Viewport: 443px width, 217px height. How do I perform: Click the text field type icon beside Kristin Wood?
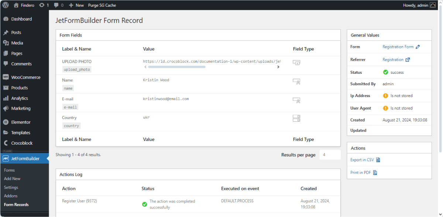[296, 82]
